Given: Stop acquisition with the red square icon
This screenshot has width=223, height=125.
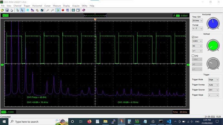Looking at the screenshot, I should (x=63, y=10).
